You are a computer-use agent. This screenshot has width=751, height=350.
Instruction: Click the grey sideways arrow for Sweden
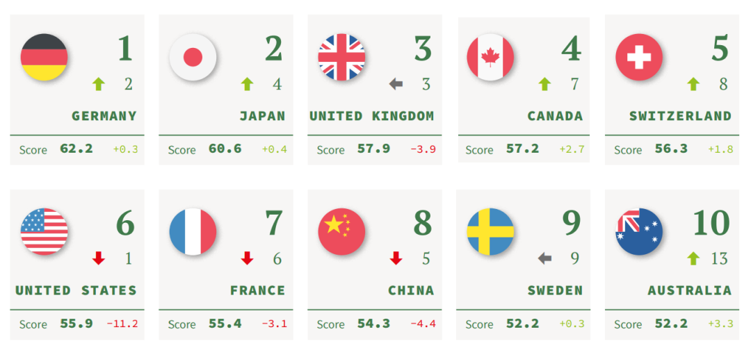[544, 258]
